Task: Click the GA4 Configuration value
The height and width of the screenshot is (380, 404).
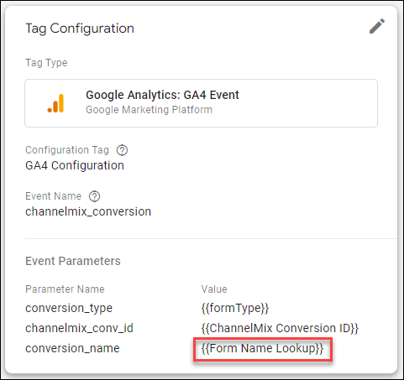Action: click(75, 165)
